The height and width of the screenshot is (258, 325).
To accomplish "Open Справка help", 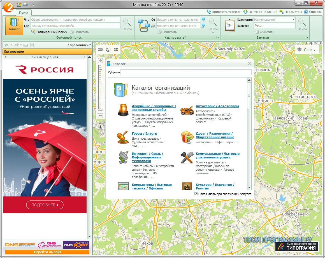I will pos(313,12).
